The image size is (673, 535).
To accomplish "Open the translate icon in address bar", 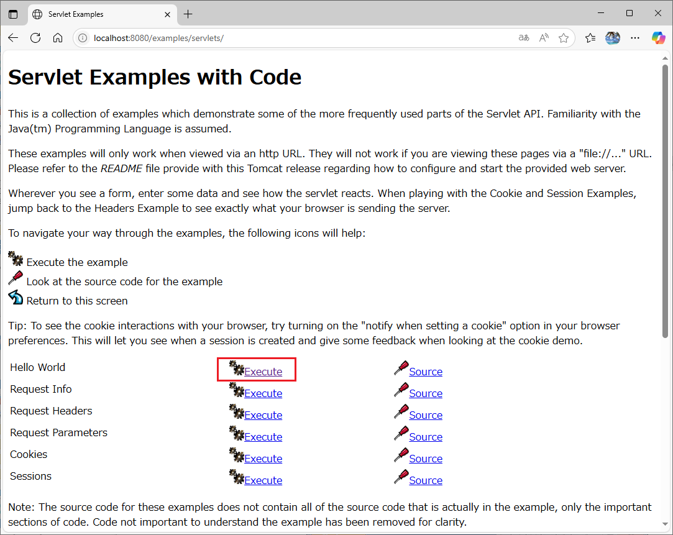I will coord(524,38).
